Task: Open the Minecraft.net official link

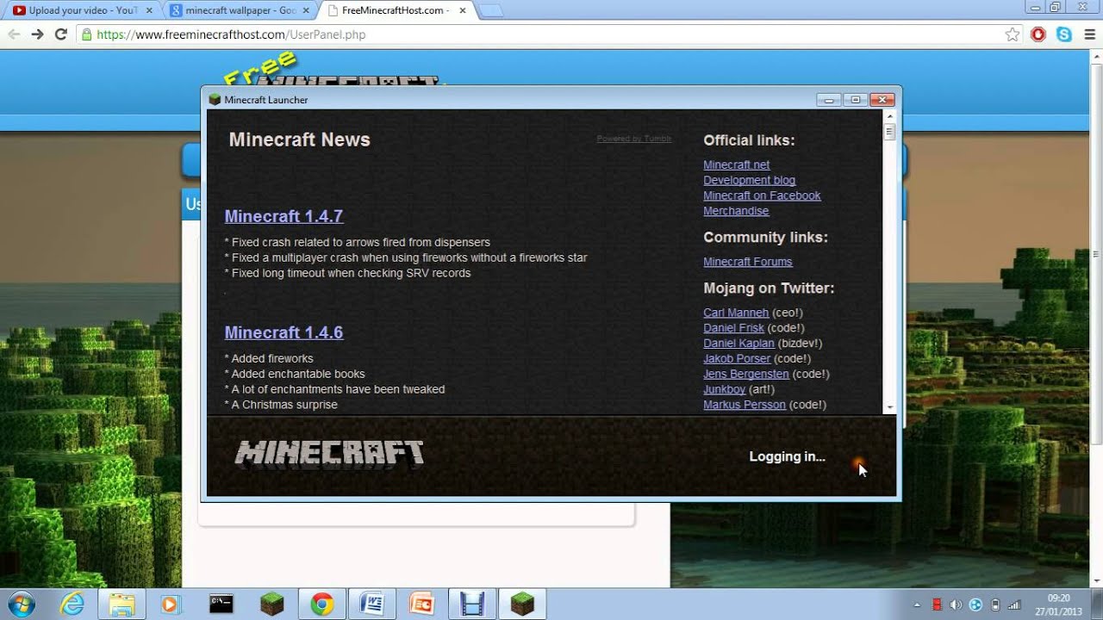Action: (736, 164)
